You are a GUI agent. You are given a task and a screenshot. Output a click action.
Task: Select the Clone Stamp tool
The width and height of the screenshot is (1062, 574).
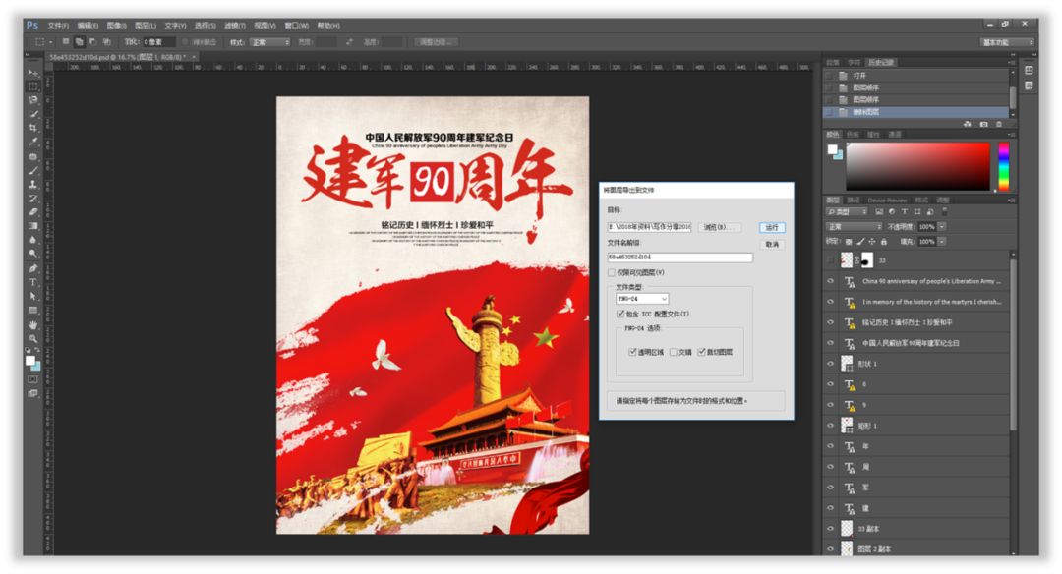(32, 184)
